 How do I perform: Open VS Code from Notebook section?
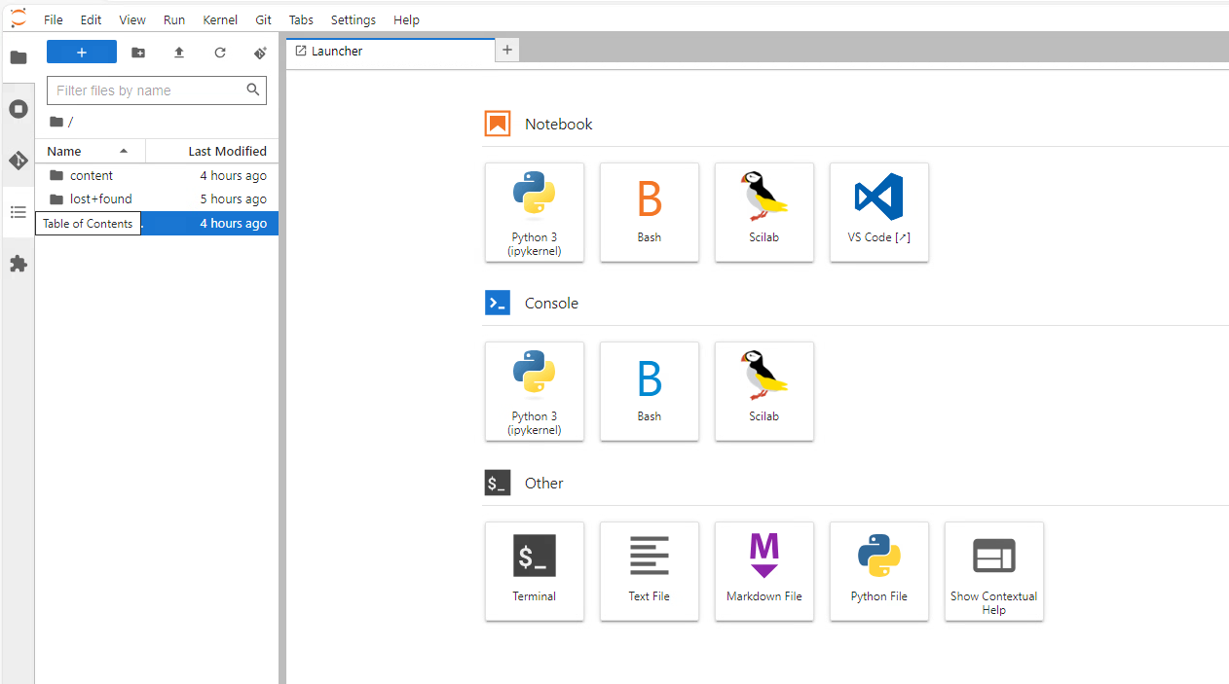pos(879,212)
